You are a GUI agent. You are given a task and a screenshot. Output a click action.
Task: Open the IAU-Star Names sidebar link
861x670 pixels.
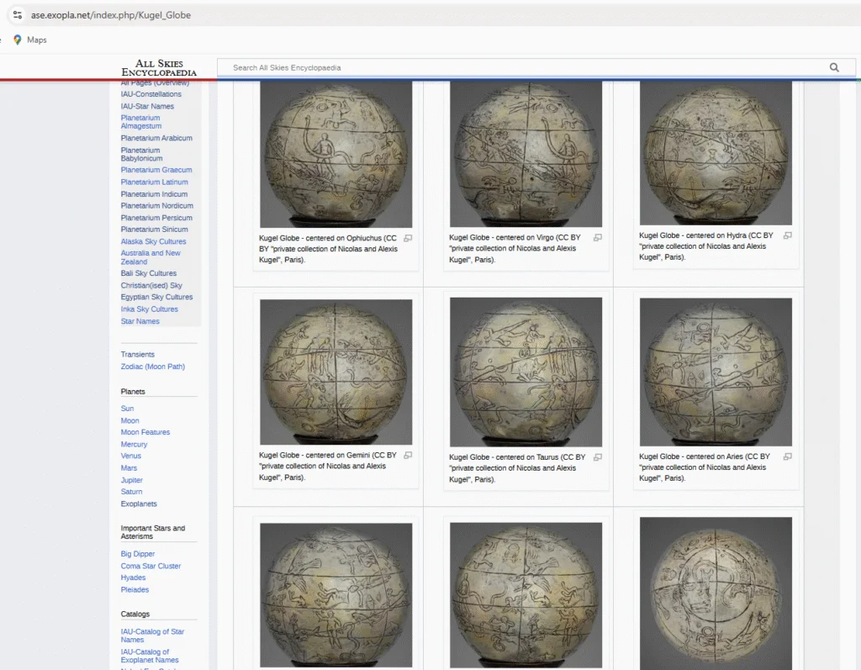click(x=147, y=107)
